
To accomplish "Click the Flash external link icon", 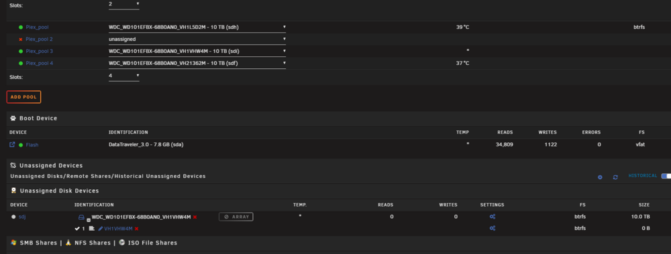I will (x=12, y=144).
